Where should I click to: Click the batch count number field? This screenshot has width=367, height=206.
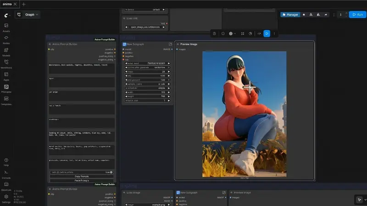point(340,15)
